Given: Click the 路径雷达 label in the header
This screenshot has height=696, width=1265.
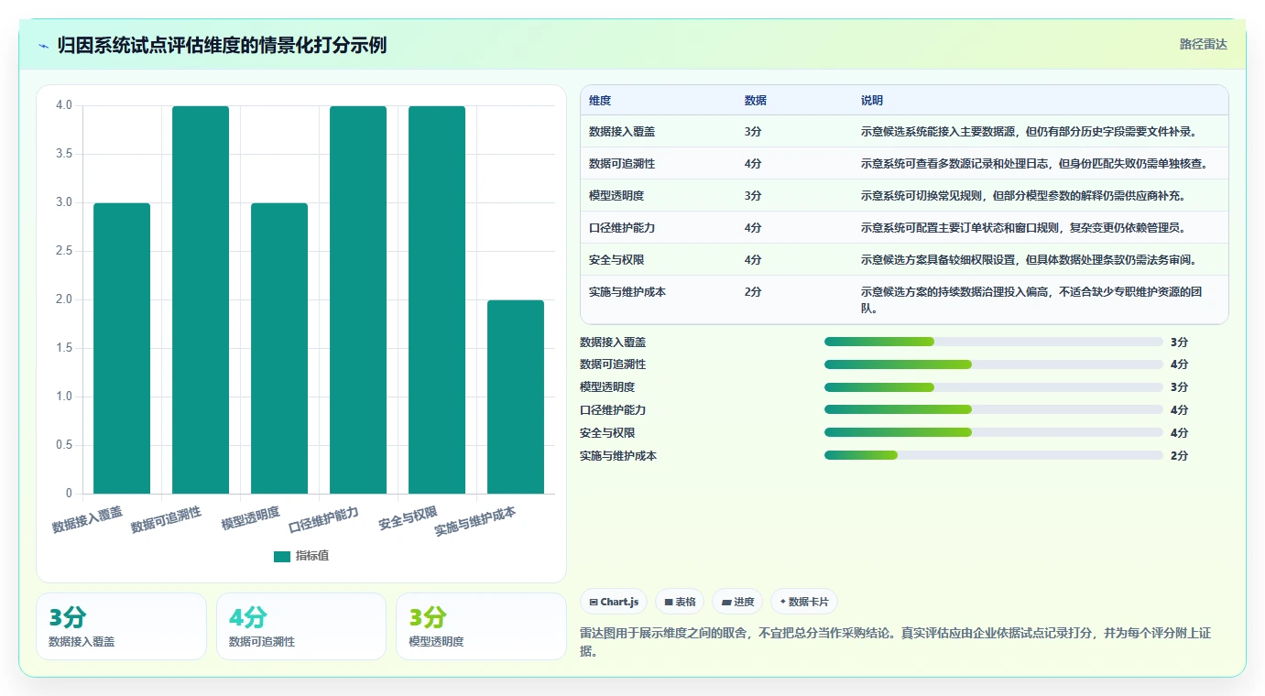Looking at the screenshot, I should point(1203,44).
